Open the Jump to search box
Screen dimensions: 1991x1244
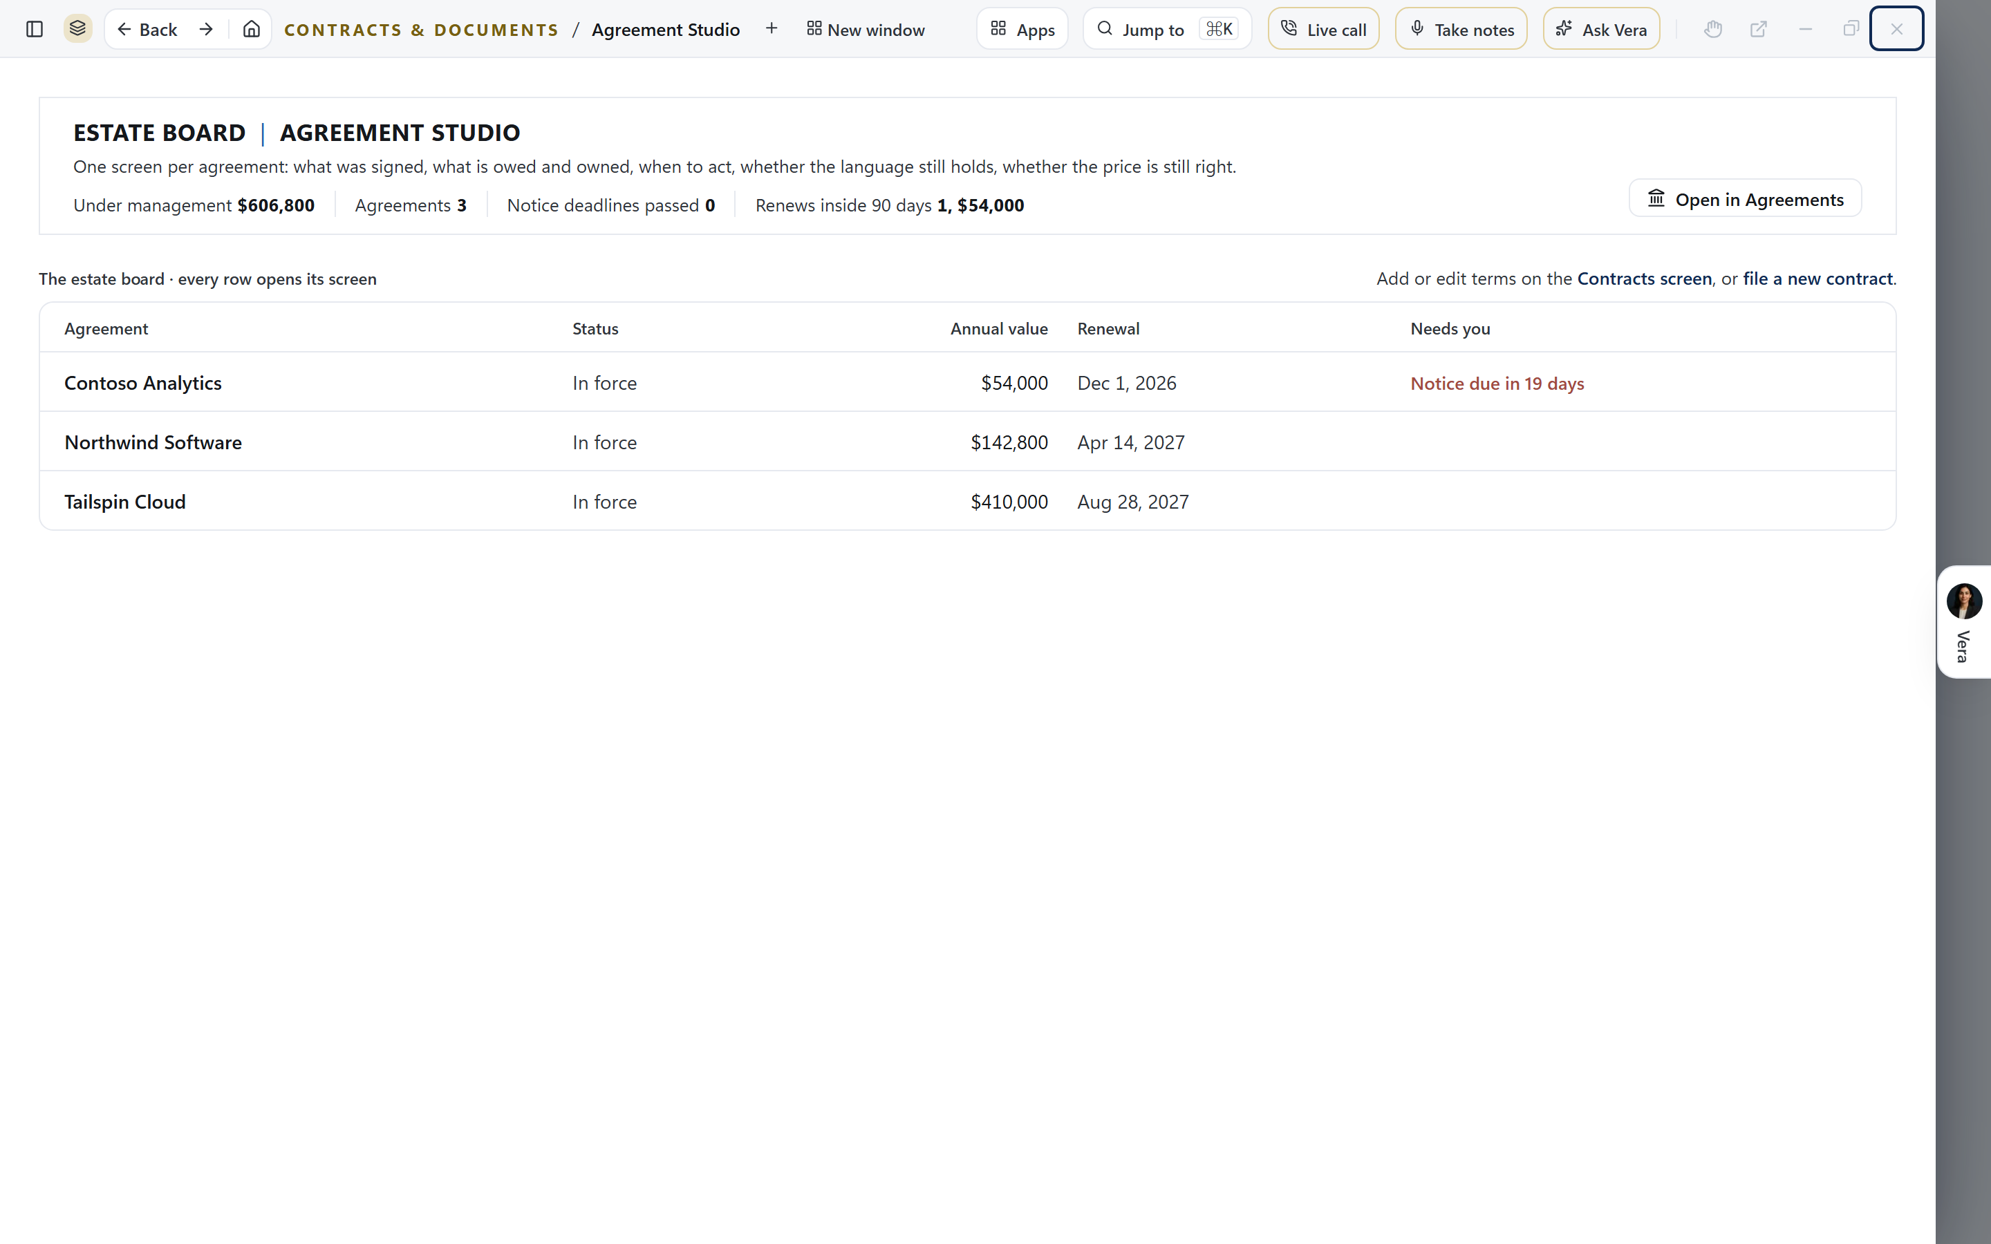(1167, 29)
